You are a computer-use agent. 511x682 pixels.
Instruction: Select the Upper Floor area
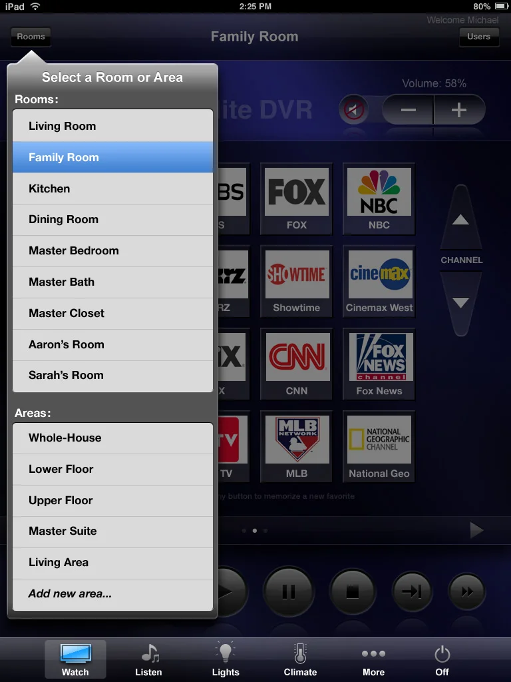point(112,501)
